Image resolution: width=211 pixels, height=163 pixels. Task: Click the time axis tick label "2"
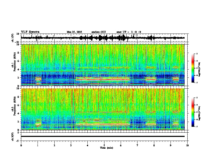pos(54,145)
